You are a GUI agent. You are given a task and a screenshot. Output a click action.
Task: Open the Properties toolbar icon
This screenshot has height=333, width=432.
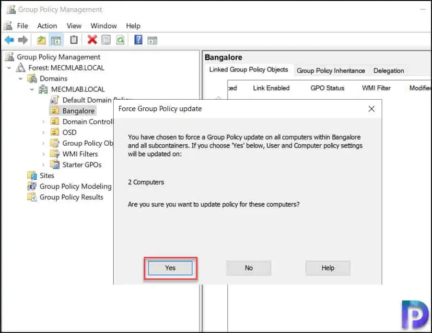106,40
